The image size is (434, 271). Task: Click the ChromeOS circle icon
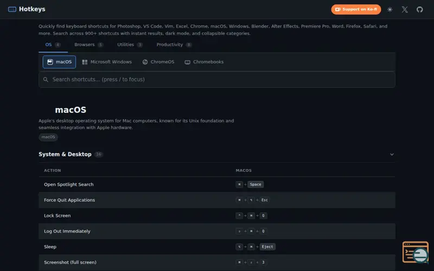pos(145,62)
